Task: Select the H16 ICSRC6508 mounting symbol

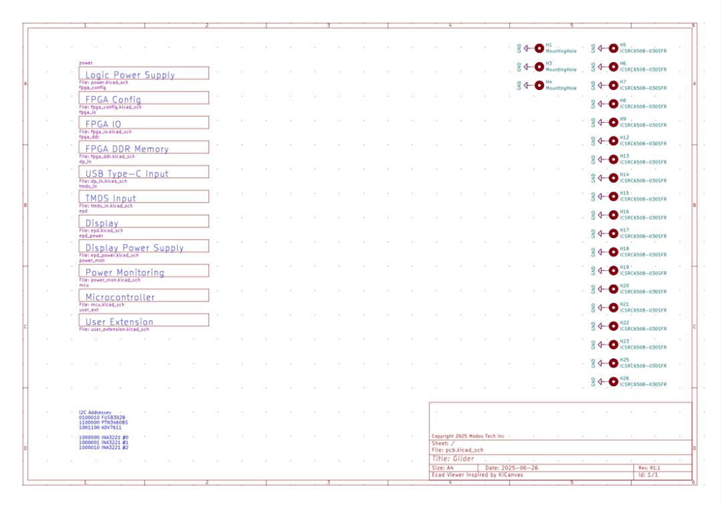Action: (614, 215)
